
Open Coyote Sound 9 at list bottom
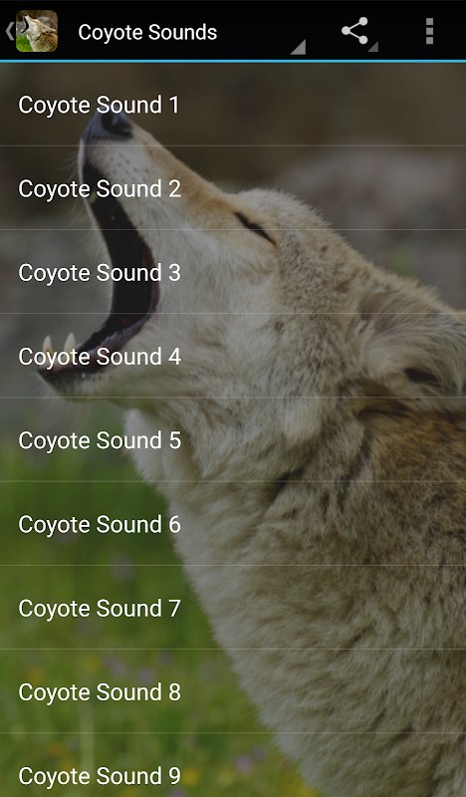coord(233,765)
